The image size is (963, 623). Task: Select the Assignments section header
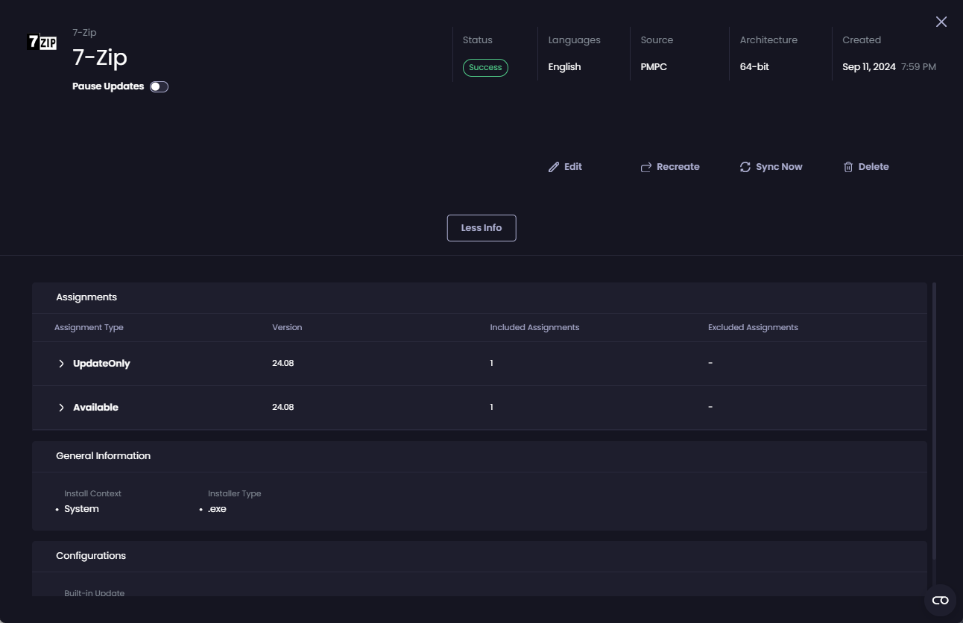click(x=86, y=297)
